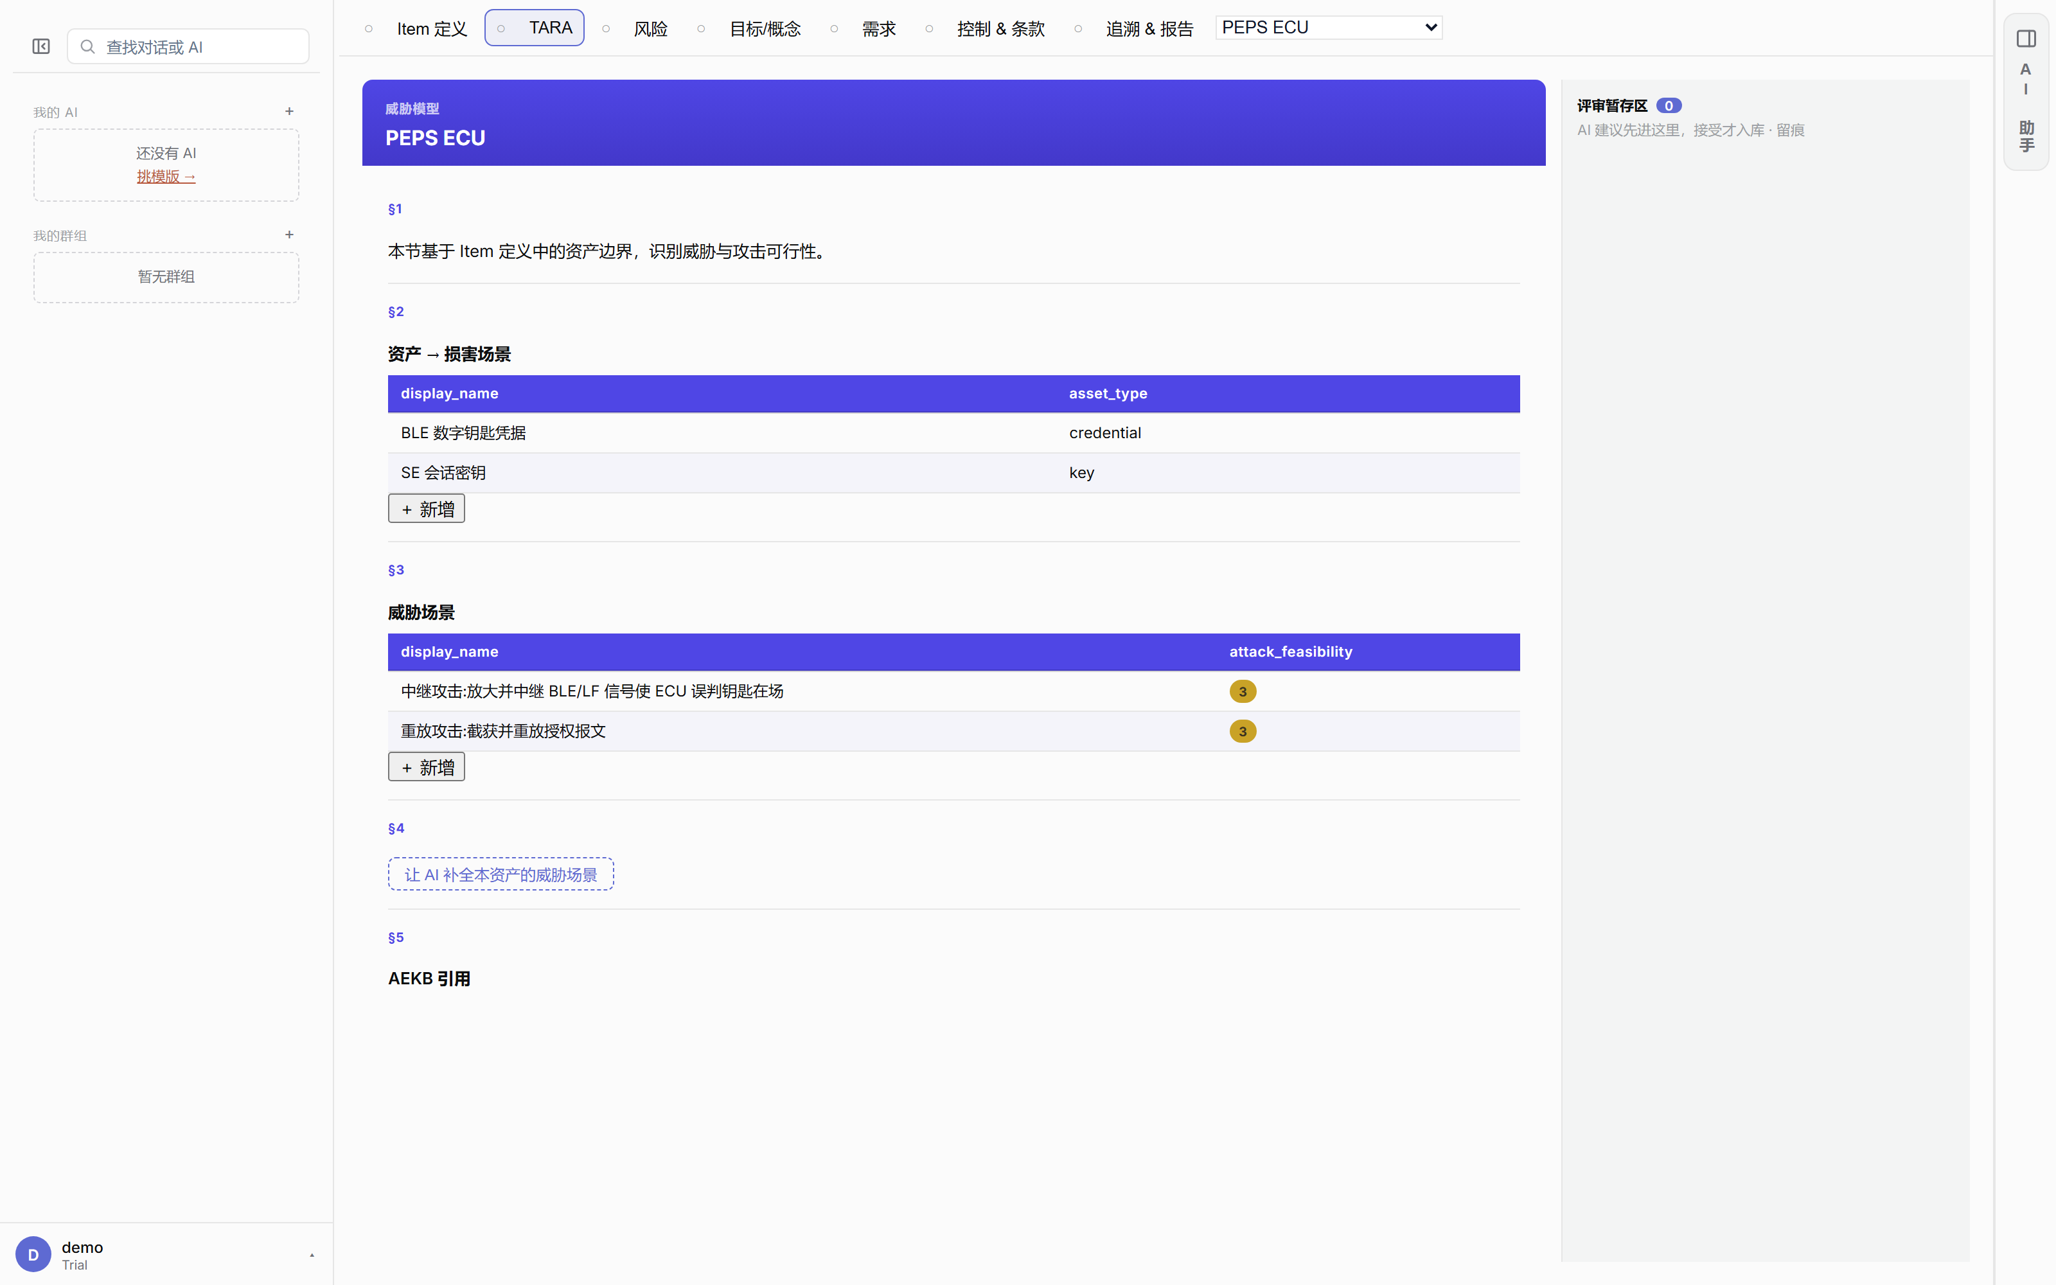The image size is (2056, 1285).
Task: Select the BLE 数字钥匙凭据 asset row
Action: point(953,432)
